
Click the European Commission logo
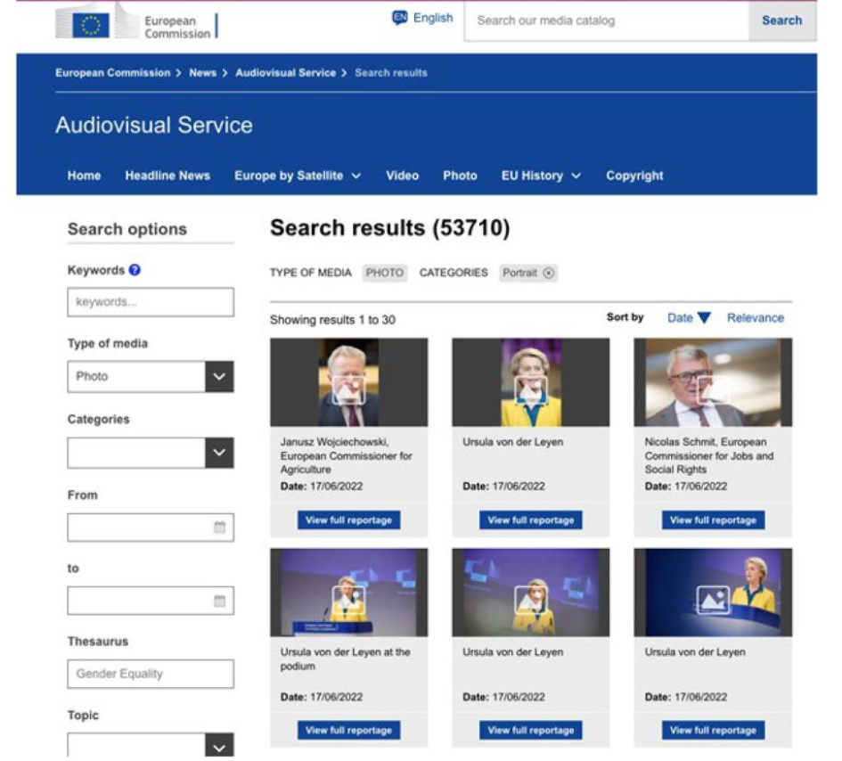(135, 22)
